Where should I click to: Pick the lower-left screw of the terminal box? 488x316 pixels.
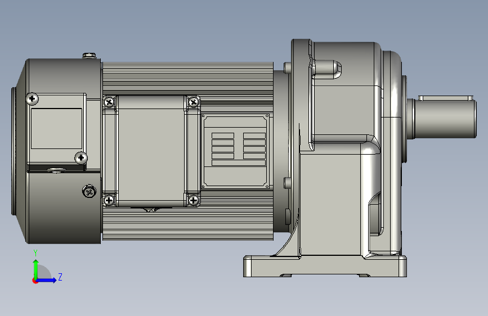tap(109, 200)
